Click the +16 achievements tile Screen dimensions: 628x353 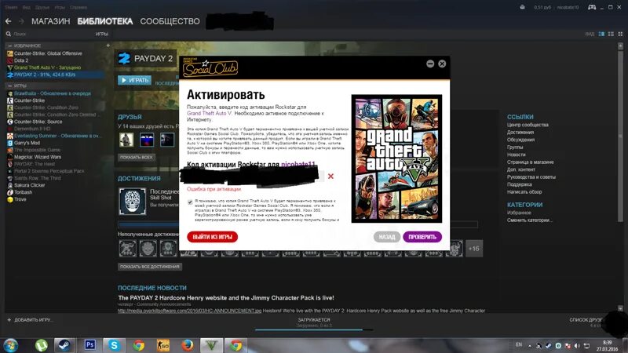(x=474, y=249)
